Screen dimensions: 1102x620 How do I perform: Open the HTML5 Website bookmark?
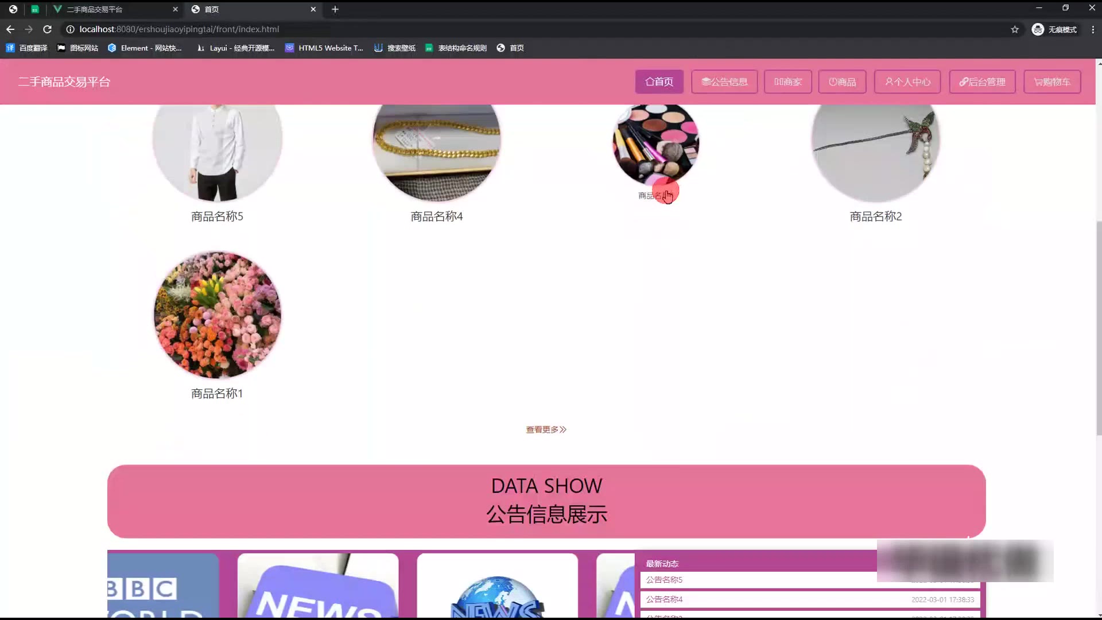(x=324, y=48)
